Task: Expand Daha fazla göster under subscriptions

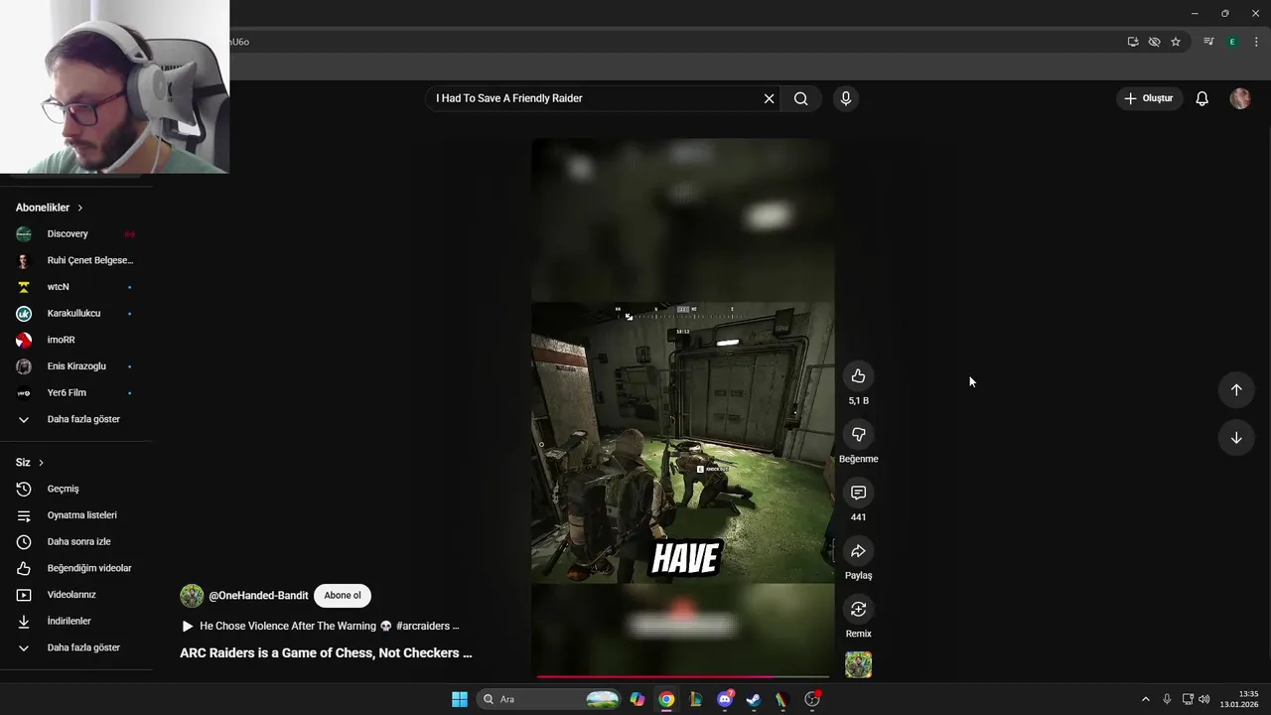Action: [76, 419]
